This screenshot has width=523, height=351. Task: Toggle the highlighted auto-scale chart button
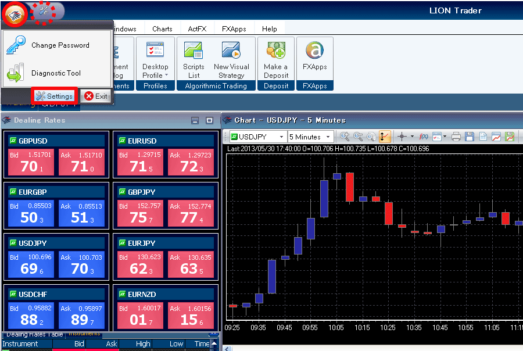click(x=385, y=137)
